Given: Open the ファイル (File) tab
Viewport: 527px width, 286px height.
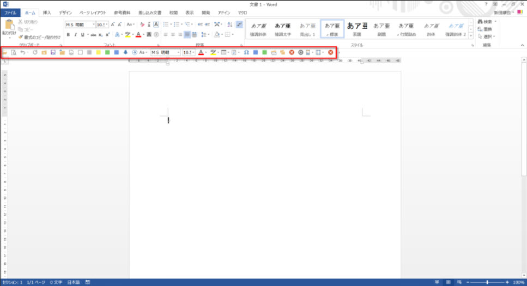Looking at the screenshot, I should click(x=11, y=12).
